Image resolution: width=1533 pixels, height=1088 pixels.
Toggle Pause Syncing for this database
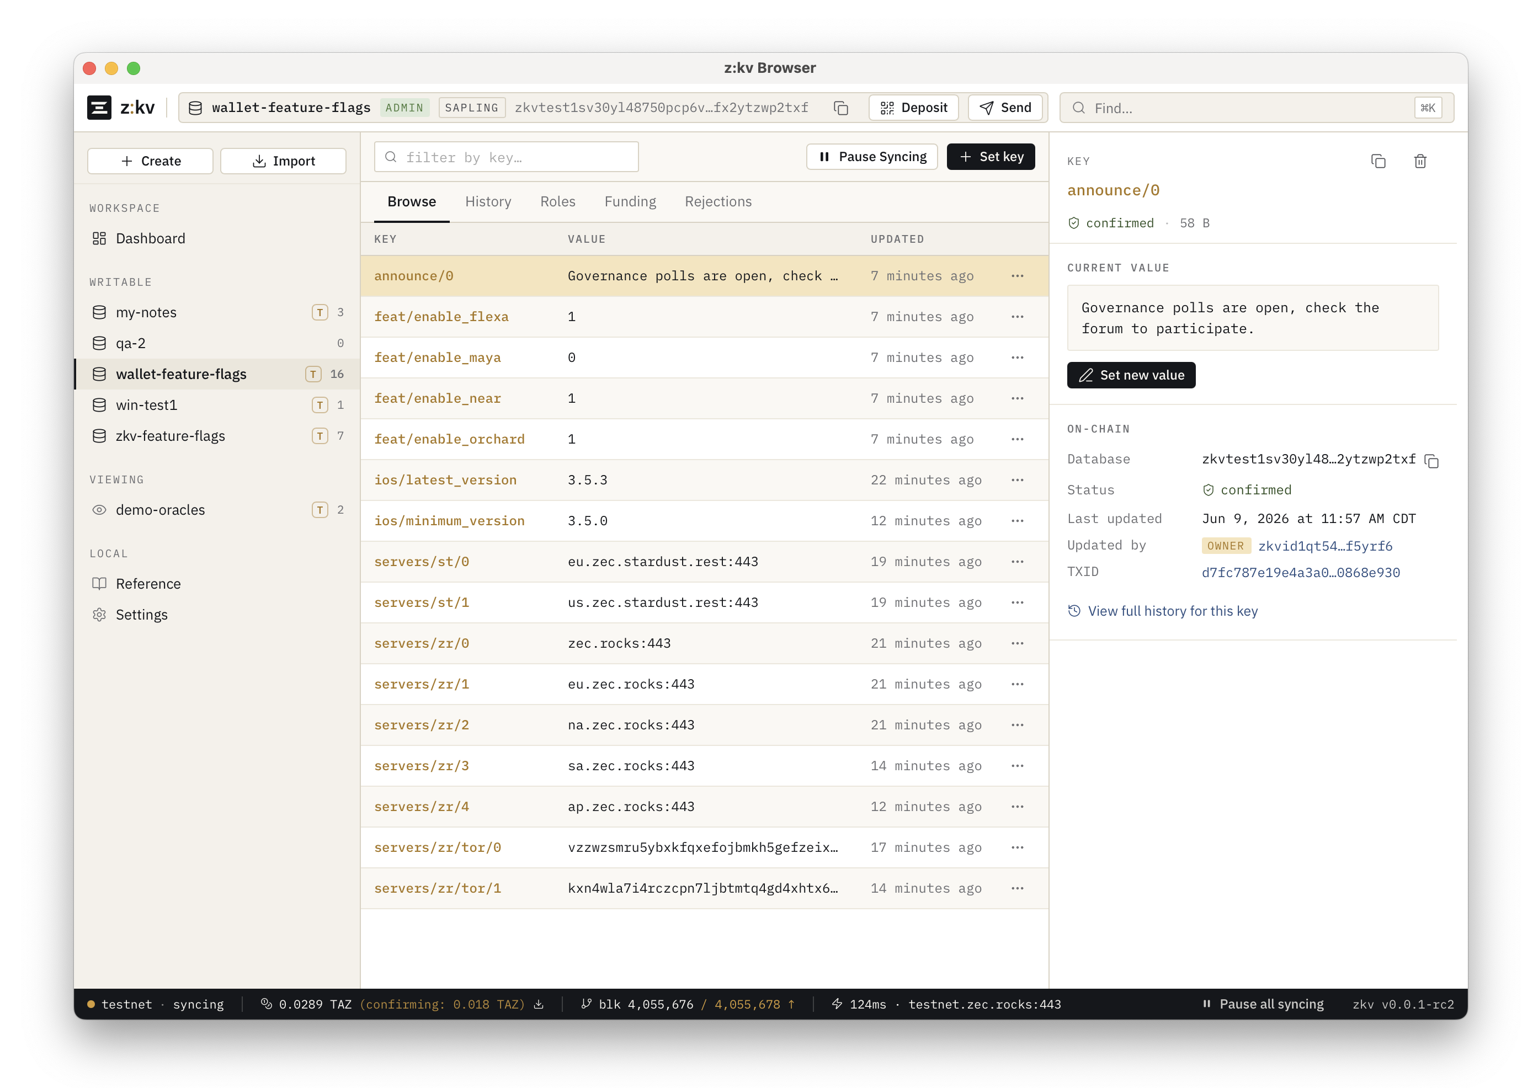point(872,157)
